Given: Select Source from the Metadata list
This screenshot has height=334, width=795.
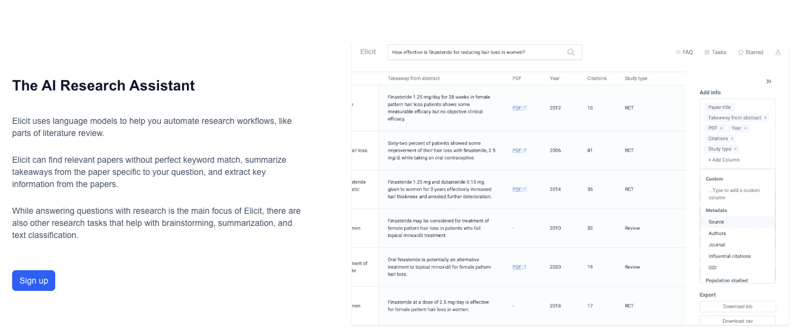Looking at the screenshot, I should (716, 222).
